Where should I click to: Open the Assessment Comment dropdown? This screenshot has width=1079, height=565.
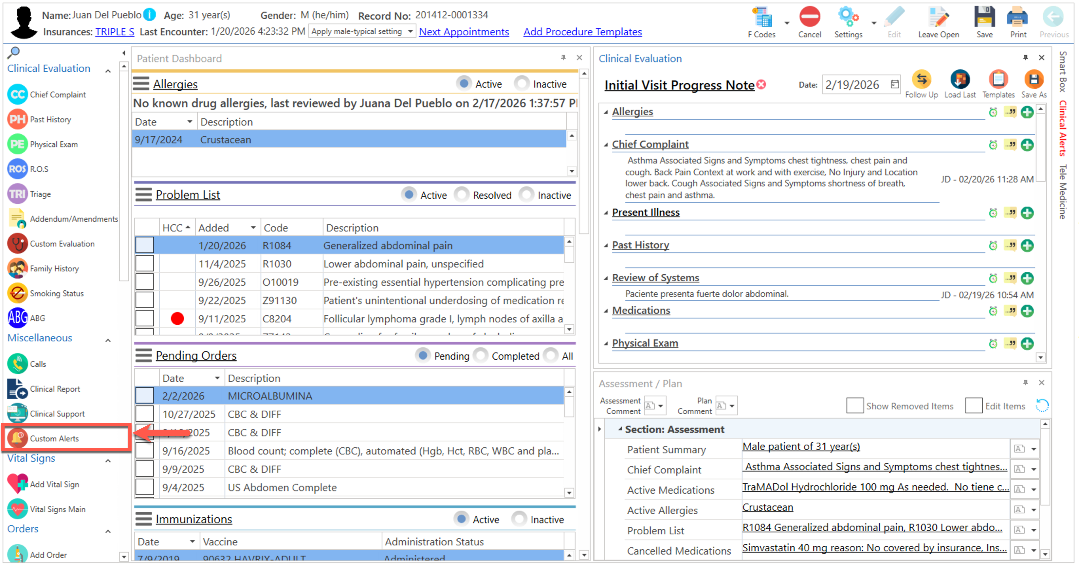pos(660,405)
